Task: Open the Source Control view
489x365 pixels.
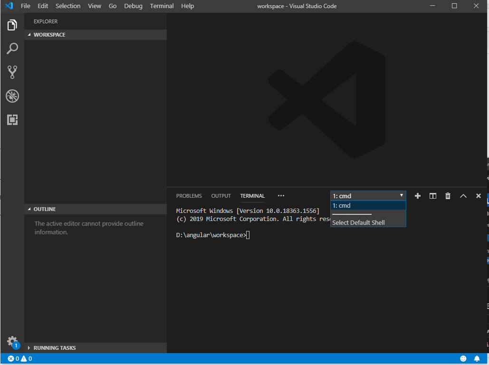Action: (12, 72)
